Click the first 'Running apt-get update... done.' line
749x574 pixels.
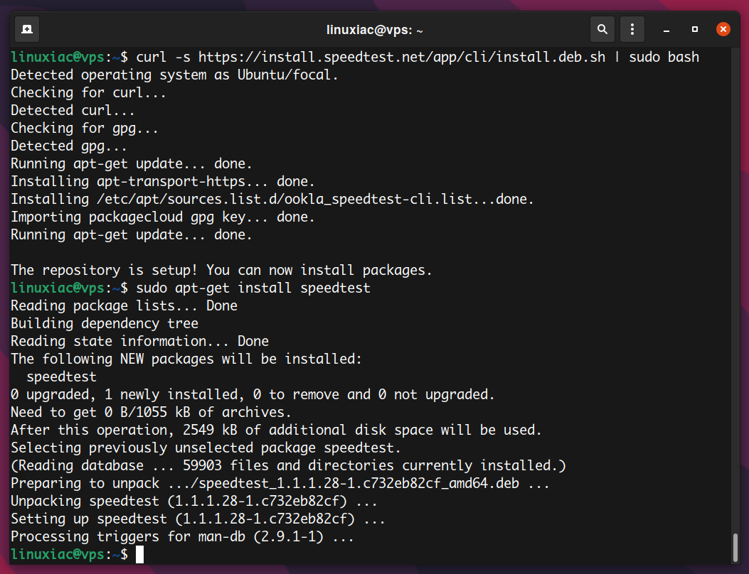point(132,163)
